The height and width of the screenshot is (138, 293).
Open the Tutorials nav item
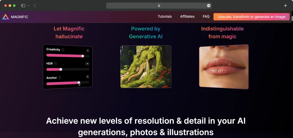(x=165, y=17)
